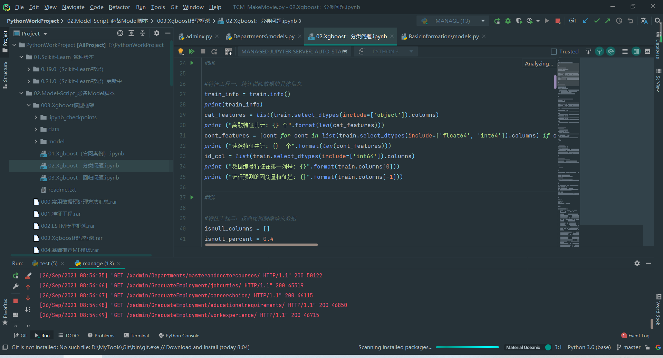The image size is (663, 358).
Task: Switch to Departments\models.py editor tab
Action: (263, 37)
